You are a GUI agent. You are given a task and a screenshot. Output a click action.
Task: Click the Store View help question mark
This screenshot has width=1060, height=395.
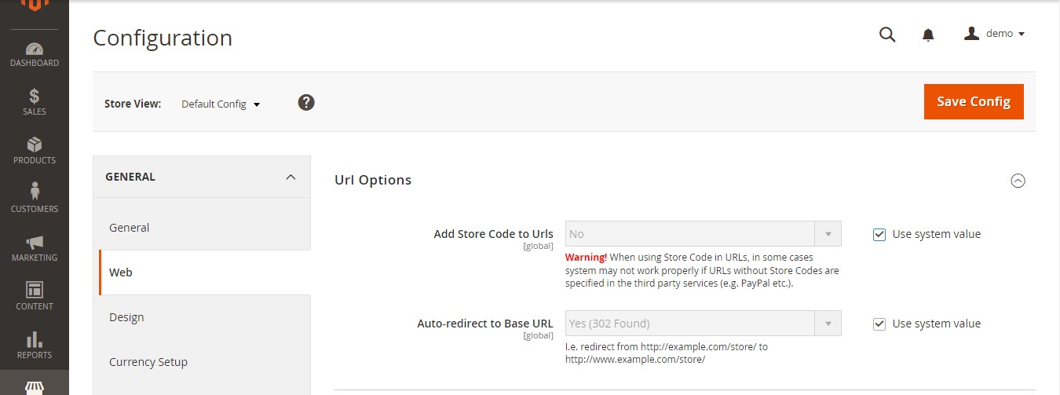coord(306,102)
